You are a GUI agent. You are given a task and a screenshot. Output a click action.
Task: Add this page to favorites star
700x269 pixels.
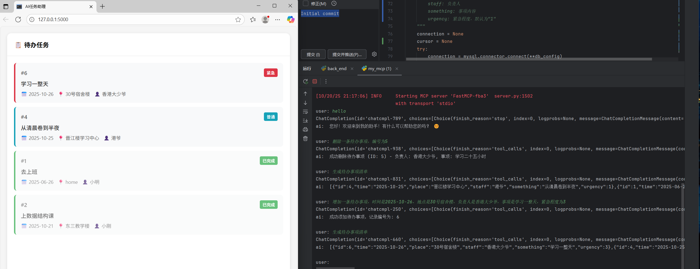[x=238, y=19]
